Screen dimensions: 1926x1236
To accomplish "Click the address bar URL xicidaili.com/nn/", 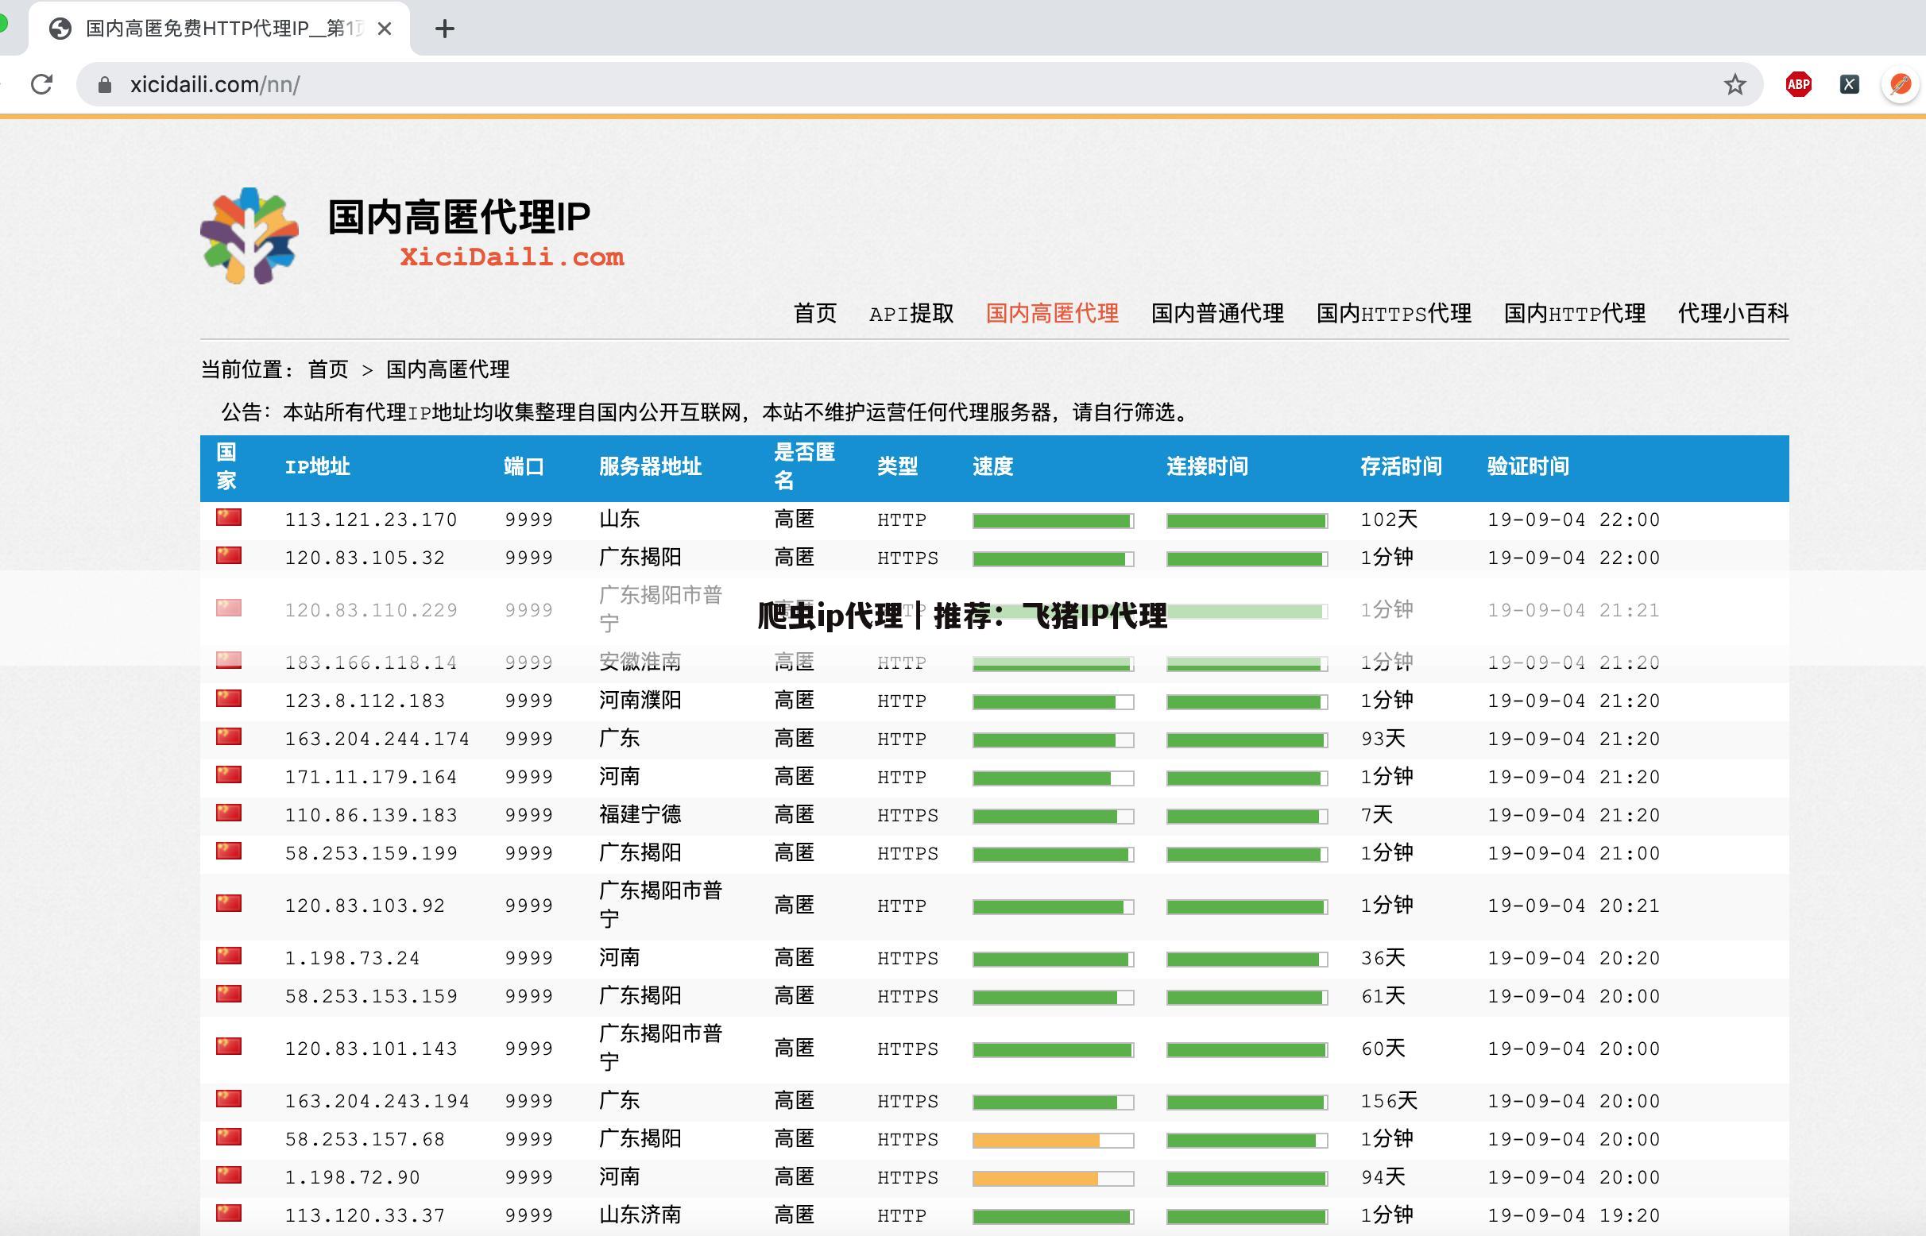I will coord(215,84).
